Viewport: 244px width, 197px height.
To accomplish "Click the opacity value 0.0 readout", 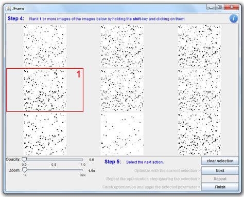I will [x=92, y=160].
